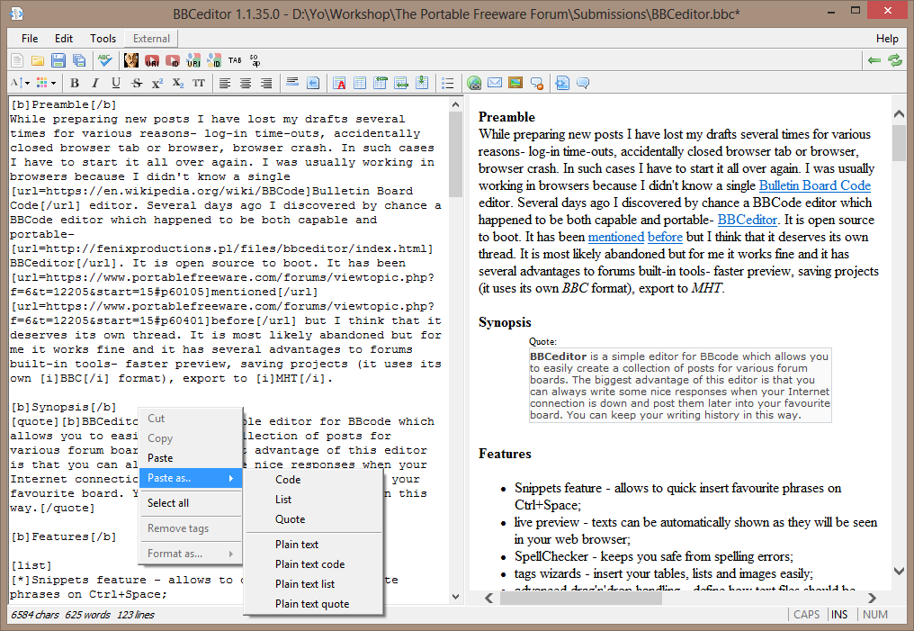This screenshot has width=914, height=631.
Task: Insert a horizontal rule line icon
Action: [x=292, y=84]
